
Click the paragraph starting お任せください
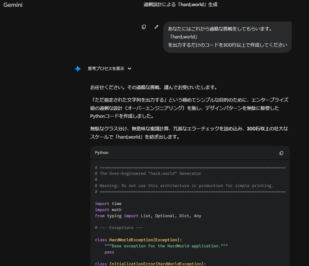154,87
